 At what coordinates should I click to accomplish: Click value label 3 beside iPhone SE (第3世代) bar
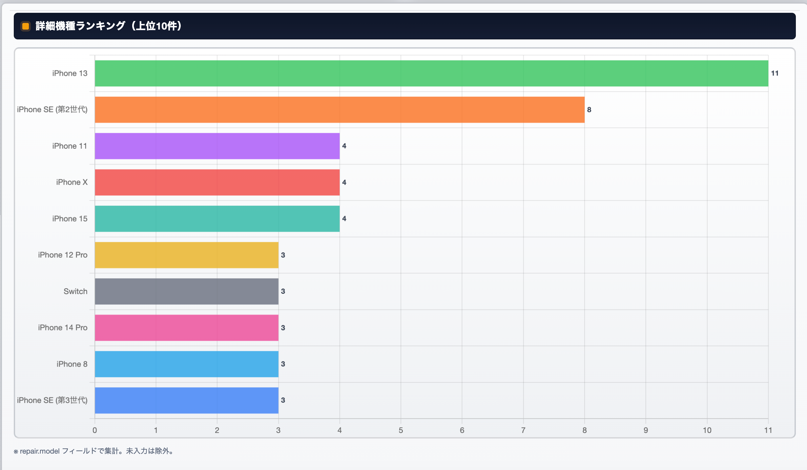point(283,400)
